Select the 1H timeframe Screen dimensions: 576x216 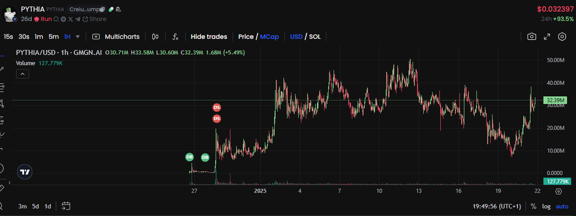click(x=67, y=36)
